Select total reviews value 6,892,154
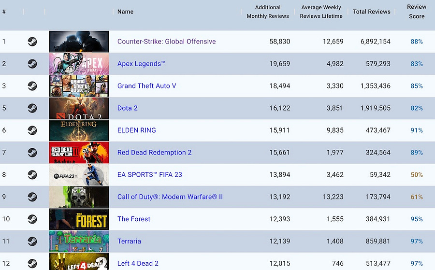Screen dimensions: 435x270 tap(376, 42)
